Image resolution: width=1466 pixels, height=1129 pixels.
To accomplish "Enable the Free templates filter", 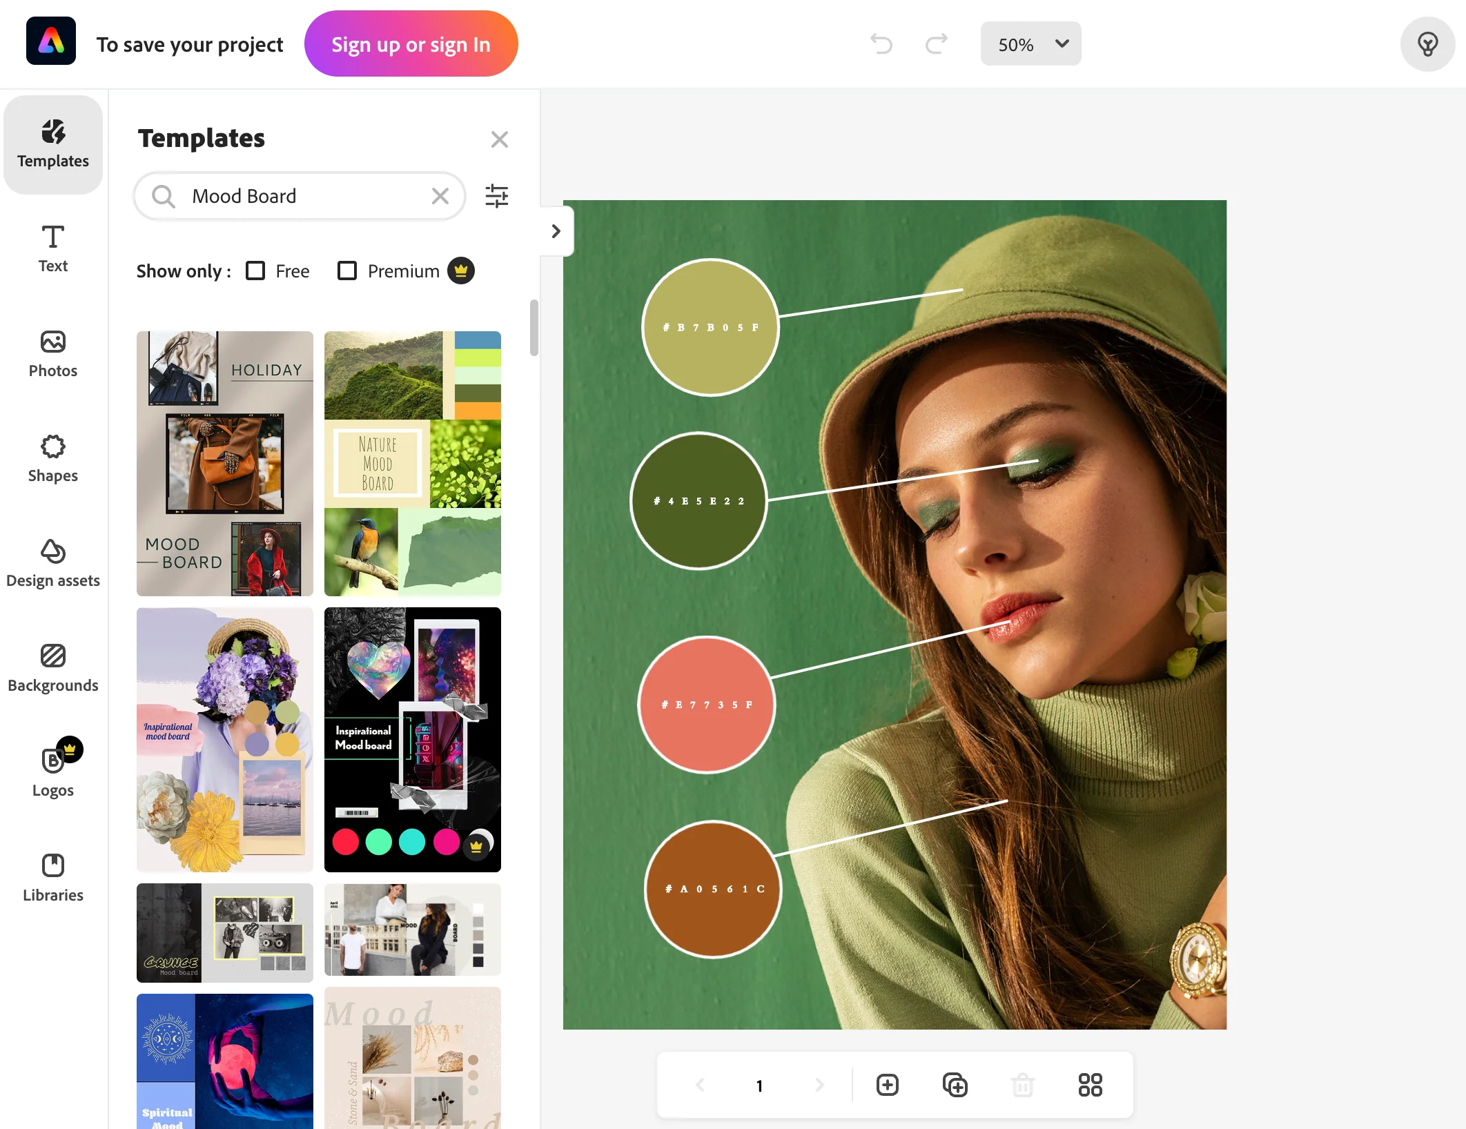I will coord(256,271).
